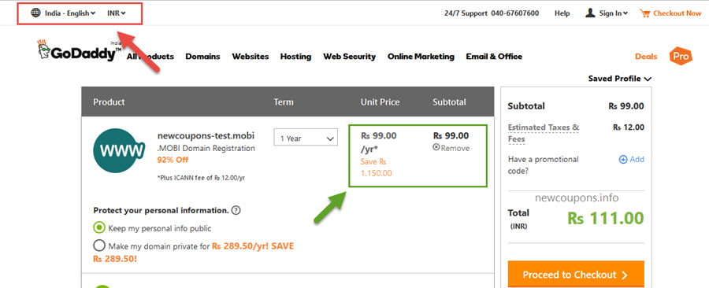The height and width of the screenshot is (288, 709).
Task: Click Proceed to Checkout button
Action: 576,274
